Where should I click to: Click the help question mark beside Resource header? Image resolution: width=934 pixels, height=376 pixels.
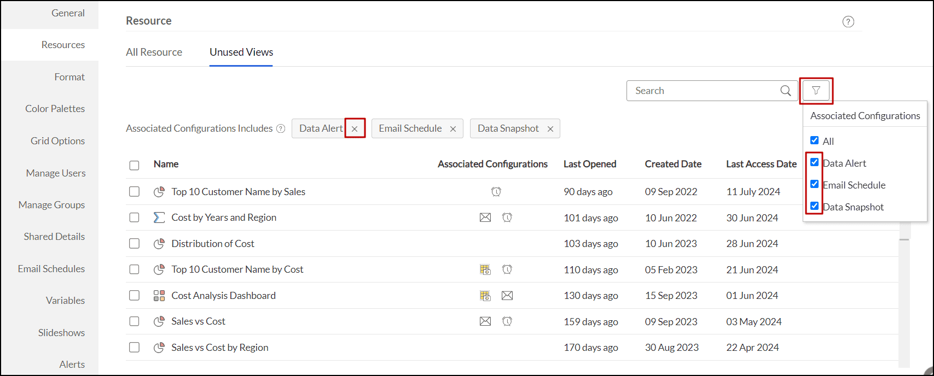pos(848,22)
